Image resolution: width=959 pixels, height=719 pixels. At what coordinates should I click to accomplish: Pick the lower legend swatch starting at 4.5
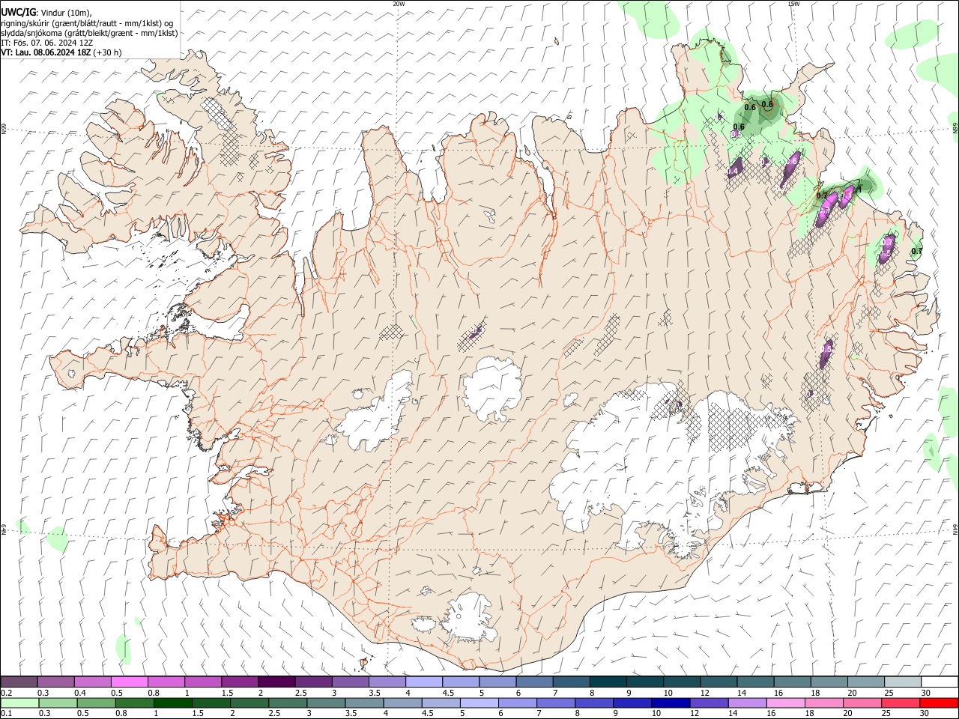(441, 703)
